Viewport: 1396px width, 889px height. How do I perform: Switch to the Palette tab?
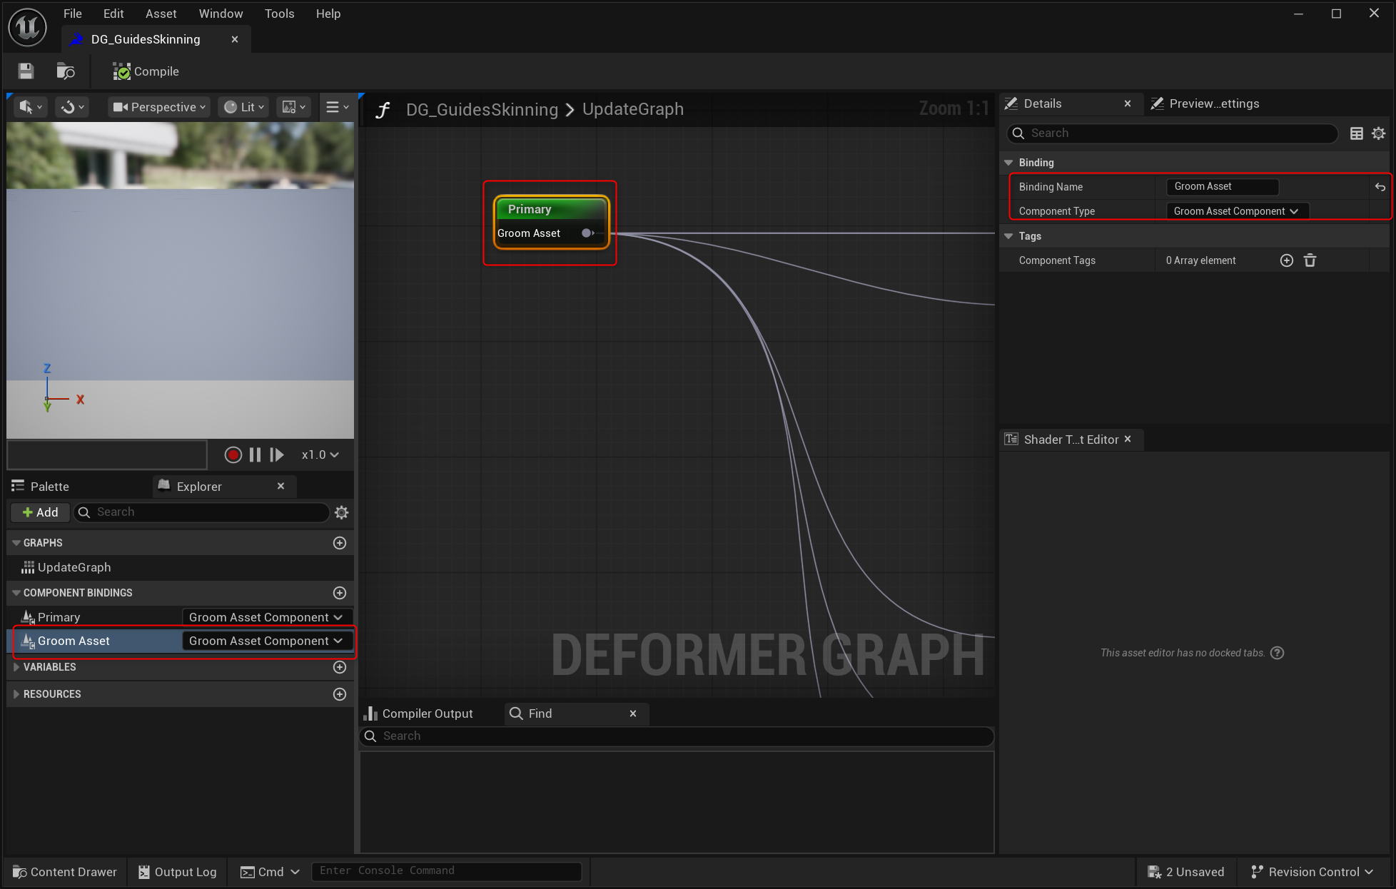click(x=49, y=487)
